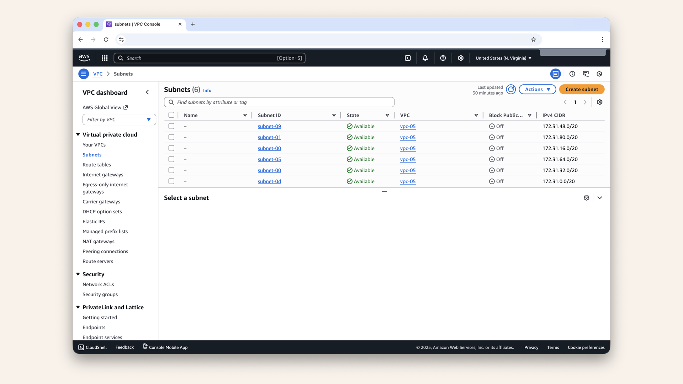683x384 pixels.
Task: Open subnet table preferences gear
Action: (599, 102)
